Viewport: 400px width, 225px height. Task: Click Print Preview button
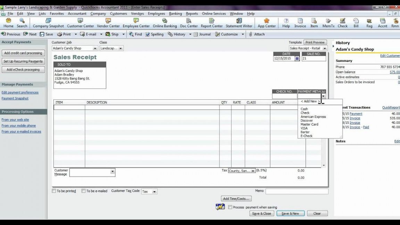[x=315, y=42]
